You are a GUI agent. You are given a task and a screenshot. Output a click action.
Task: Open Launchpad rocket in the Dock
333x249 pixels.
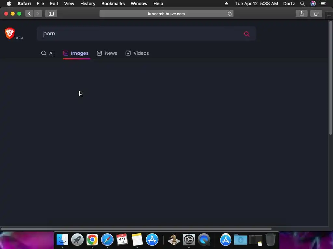click(77, 240)
